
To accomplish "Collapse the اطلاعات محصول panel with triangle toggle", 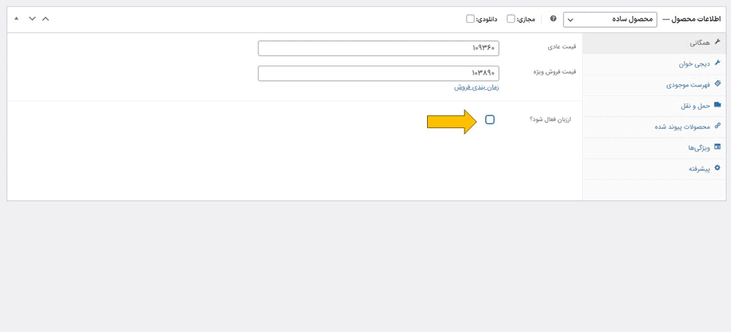I will tap(17, 19).
